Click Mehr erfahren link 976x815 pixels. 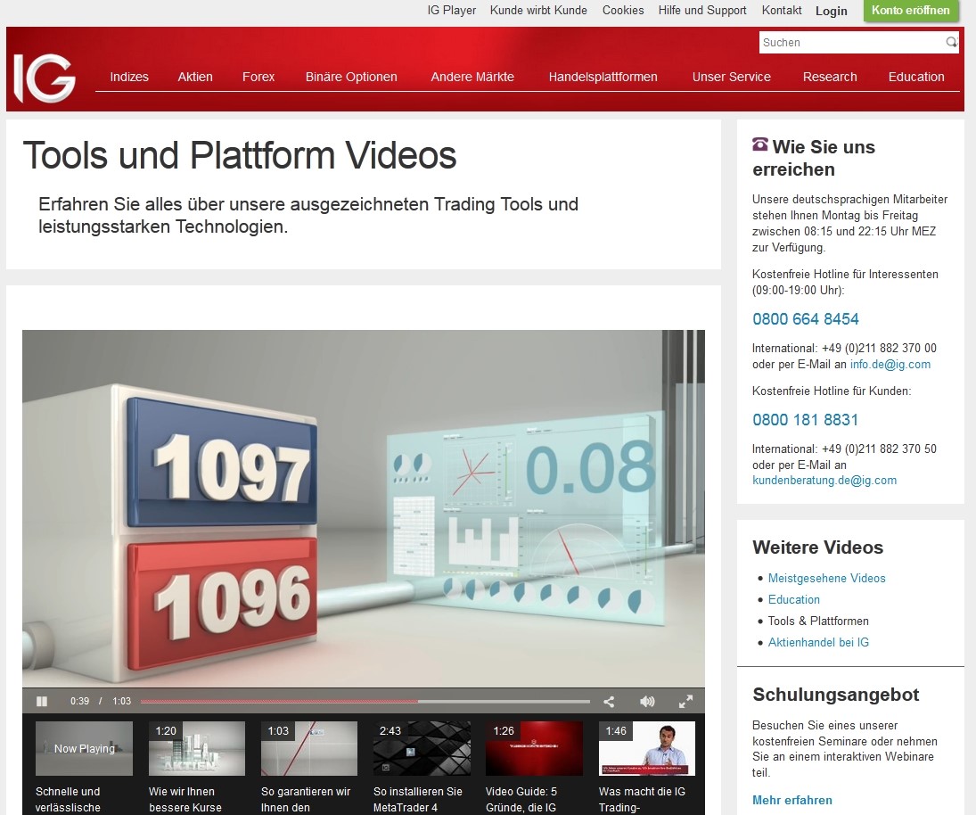(x=791, y=800)
